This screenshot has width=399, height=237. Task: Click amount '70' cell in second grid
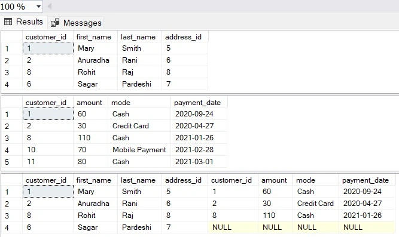click(90, 150)
